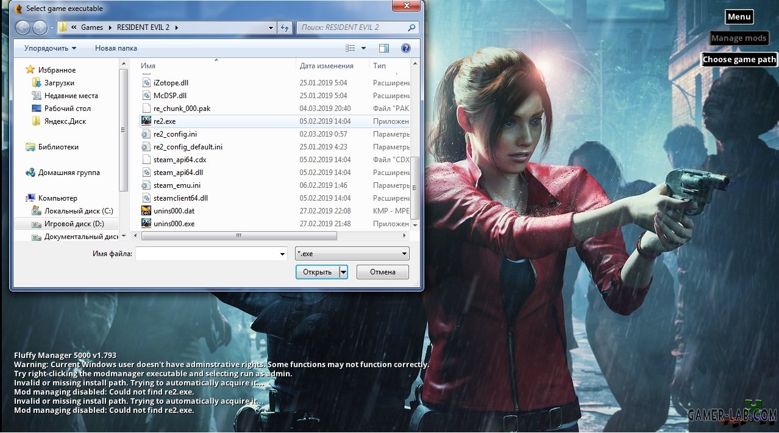Click the Отмена button
The image size is (779, 433).
click(383, 272)
